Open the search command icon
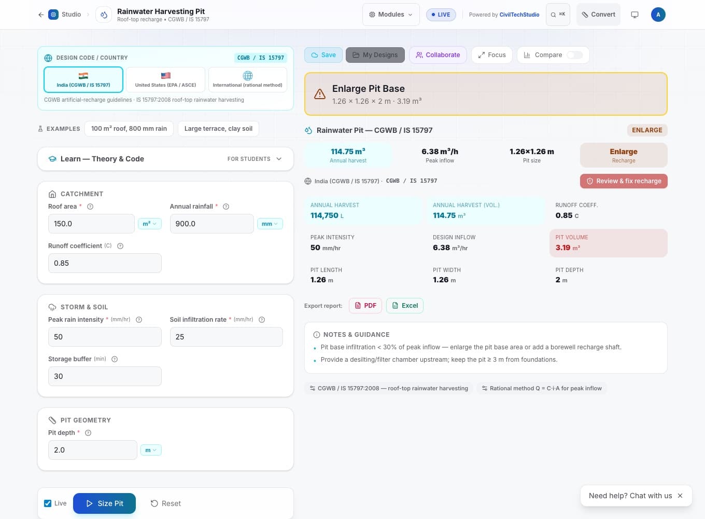This screenshot has width=705, height=519. click(558, 15)
